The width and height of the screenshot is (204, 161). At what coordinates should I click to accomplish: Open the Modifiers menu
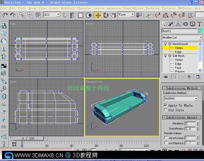68,8
